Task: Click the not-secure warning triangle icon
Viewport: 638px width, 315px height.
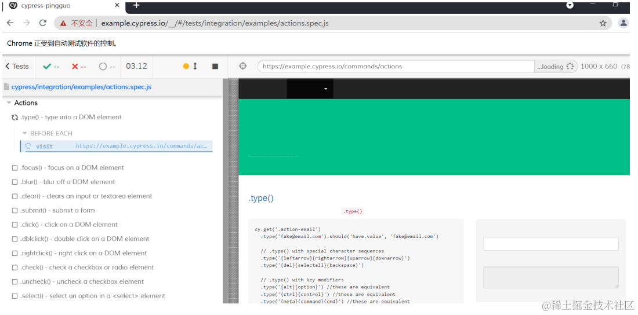Action: coord(63,24)
